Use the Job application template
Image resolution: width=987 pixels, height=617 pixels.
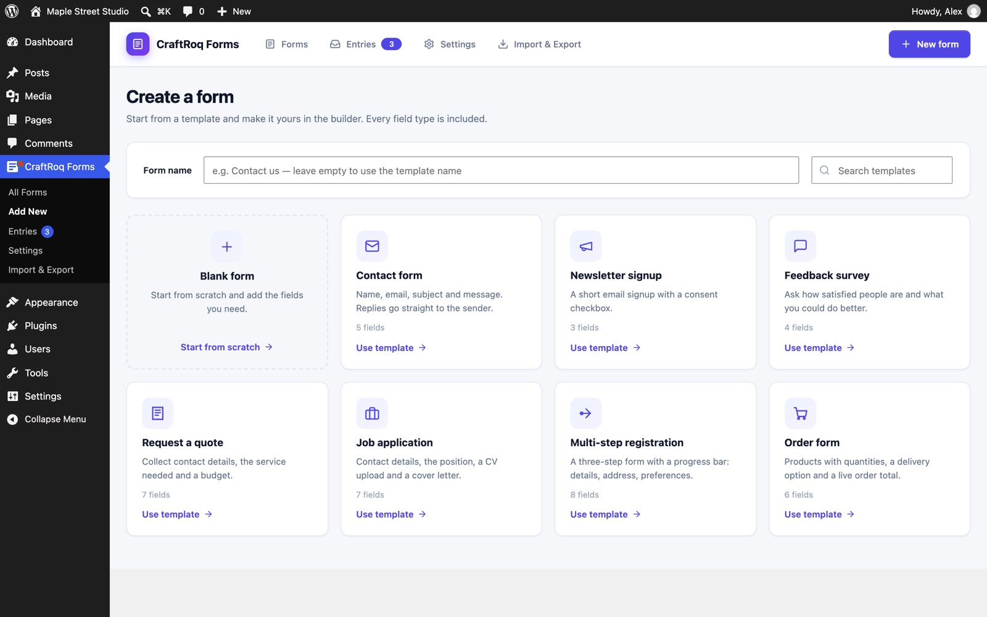point(391,515)
